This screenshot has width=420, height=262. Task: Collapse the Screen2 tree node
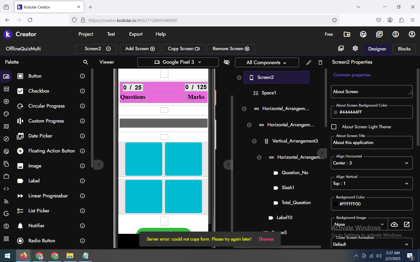pyautogui.click(x=239, y=77)
